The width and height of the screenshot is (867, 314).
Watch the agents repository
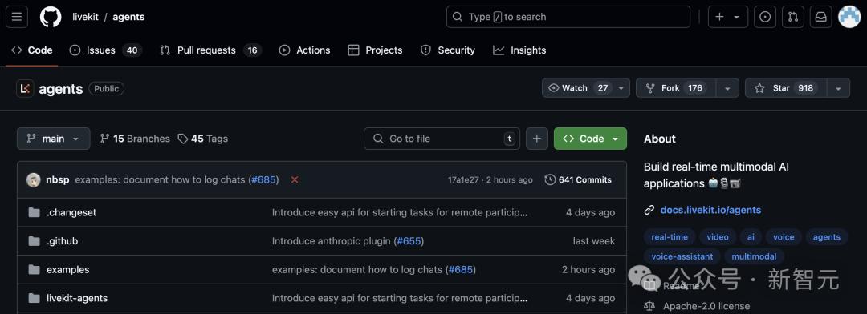pyautogui.click(x=585, y=88)
